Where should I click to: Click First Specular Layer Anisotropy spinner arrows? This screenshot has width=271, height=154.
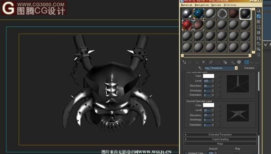(213, 91)
